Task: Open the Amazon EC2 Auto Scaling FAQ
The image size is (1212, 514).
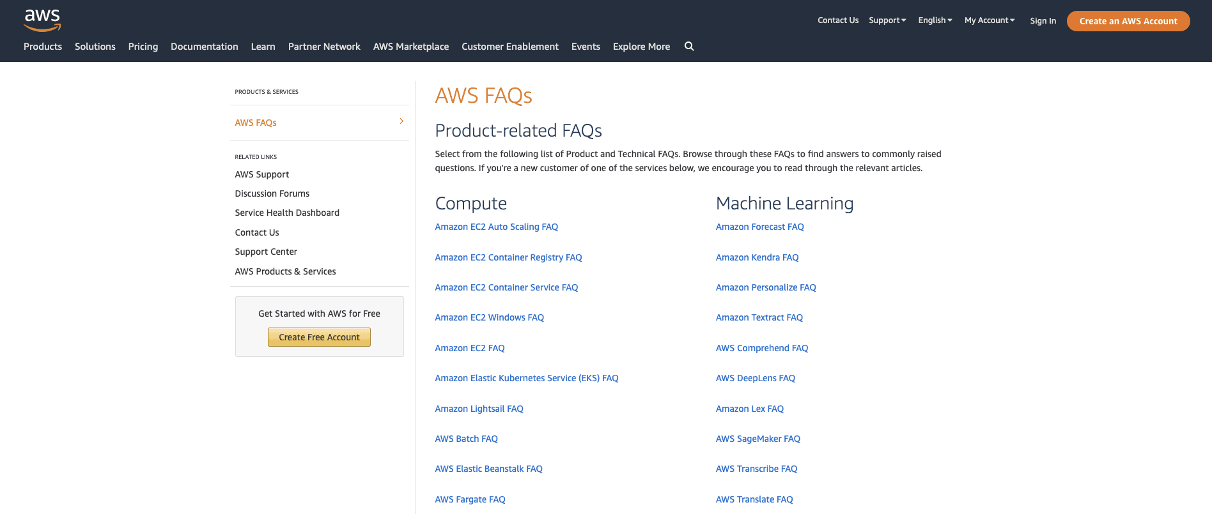Action: [496, 227]
